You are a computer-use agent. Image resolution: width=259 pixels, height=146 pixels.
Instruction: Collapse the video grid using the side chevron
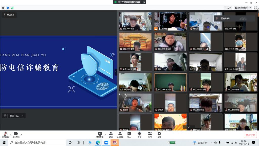tap(116, 72)
